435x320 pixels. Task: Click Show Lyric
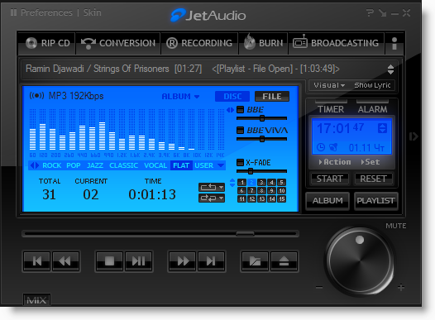(372, 85)
